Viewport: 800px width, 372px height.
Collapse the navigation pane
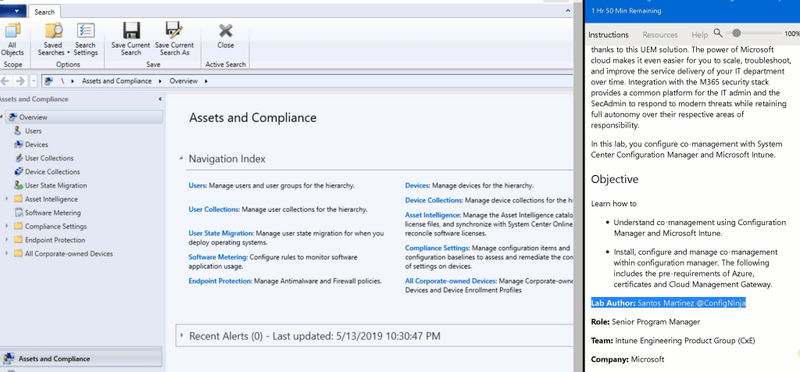pyautogui.click(x=159, y=99)
